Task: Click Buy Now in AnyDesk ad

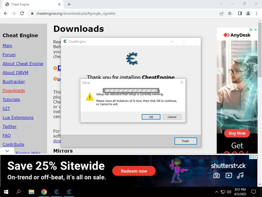Action: pyautogui.click(x=237, y=133)
